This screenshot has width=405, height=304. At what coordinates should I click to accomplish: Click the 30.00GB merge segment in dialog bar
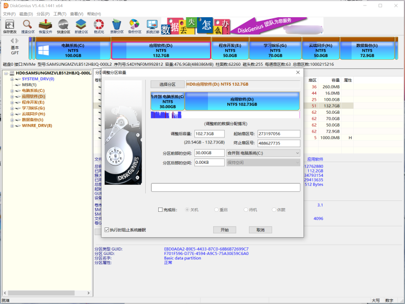167,101
